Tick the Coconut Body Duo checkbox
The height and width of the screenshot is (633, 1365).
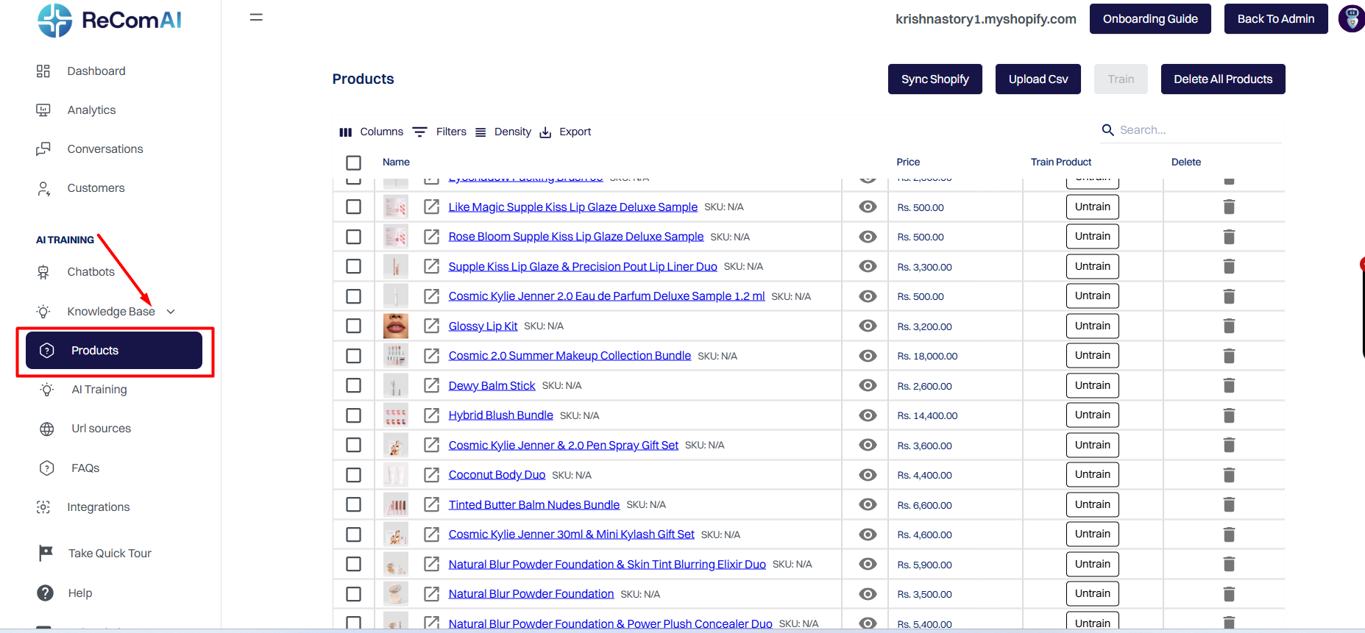354,475
